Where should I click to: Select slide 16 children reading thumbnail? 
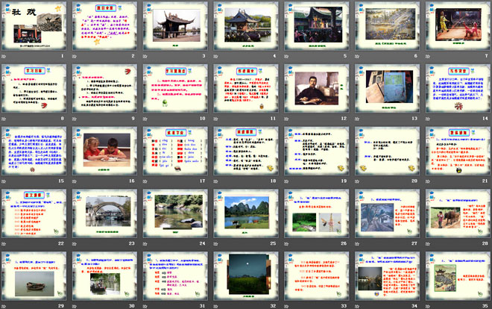(x=104, y=151)
